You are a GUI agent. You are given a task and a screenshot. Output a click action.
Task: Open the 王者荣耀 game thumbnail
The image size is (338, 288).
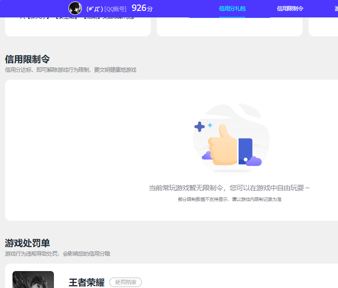(33, 280)
